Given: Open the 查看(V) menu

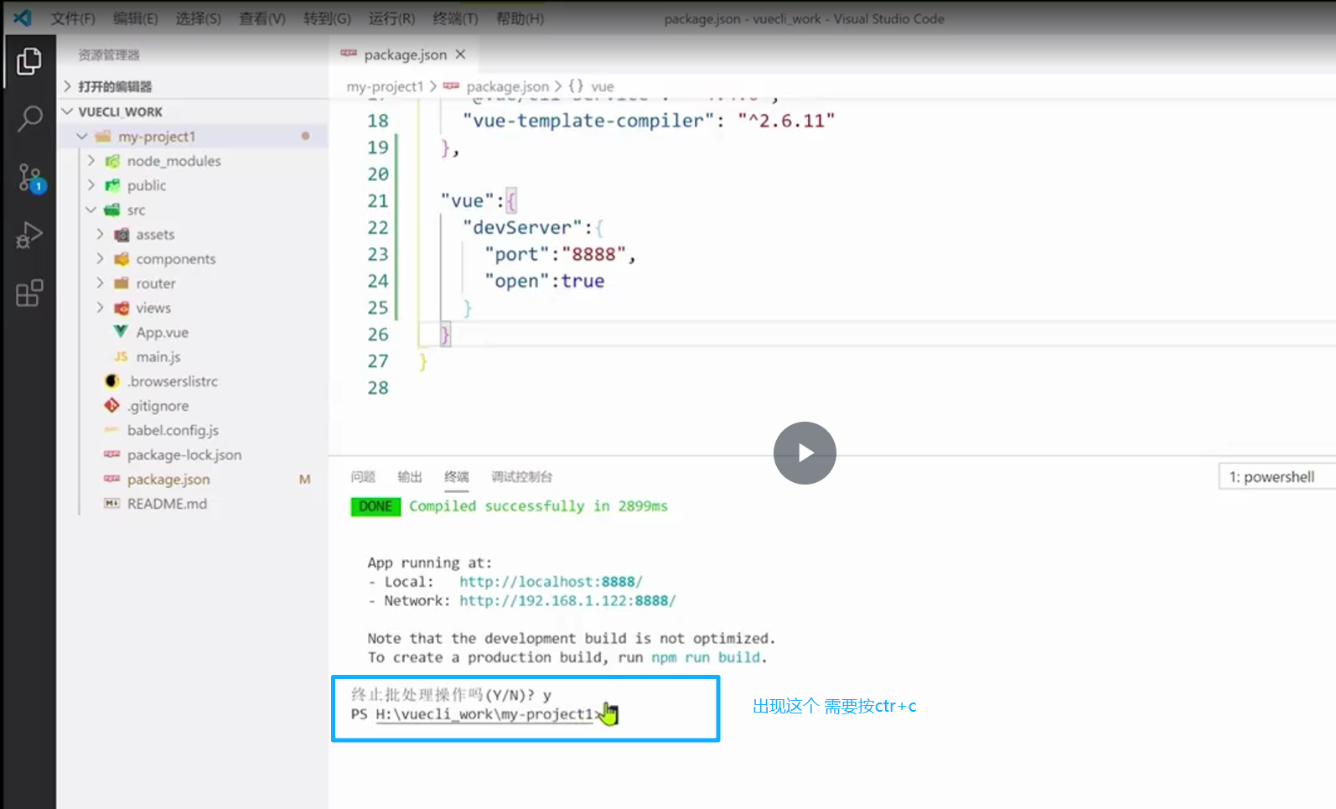Looking at the screenshot, I should click(262, 18).
